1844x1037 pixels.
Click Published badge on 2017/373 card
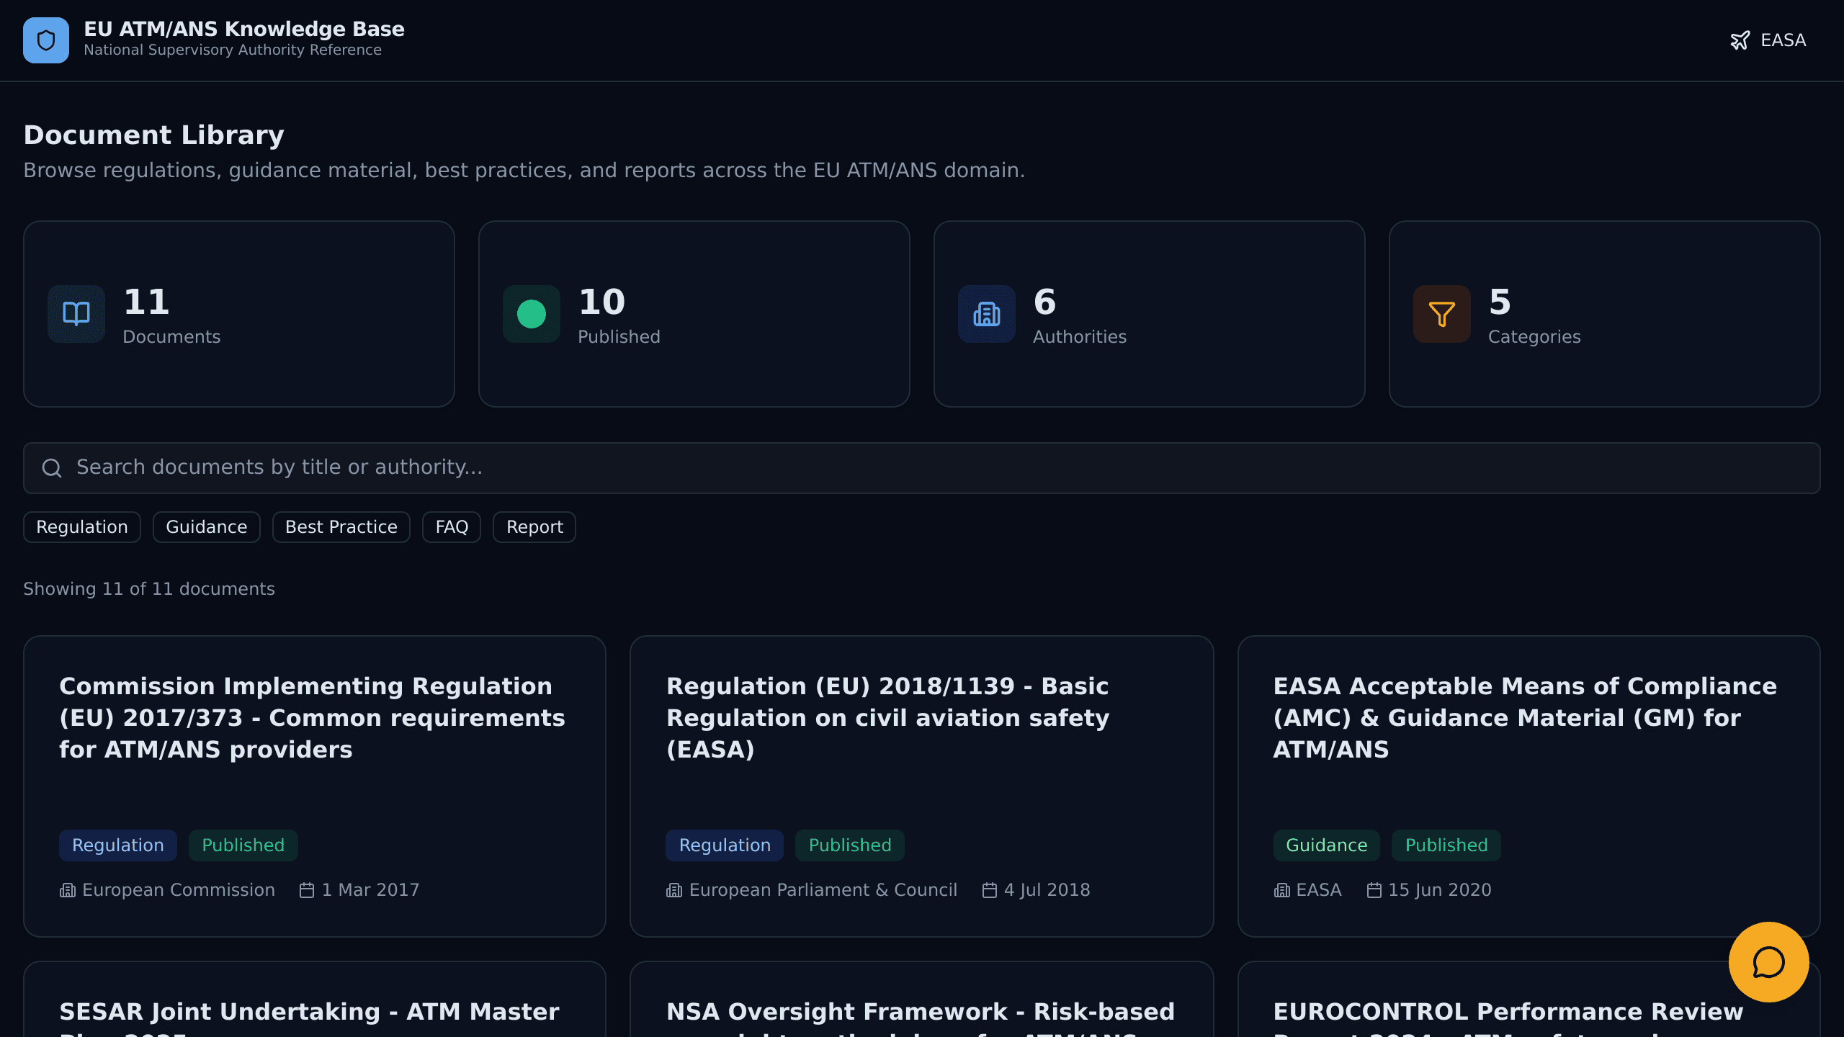[x=243, y=845]
